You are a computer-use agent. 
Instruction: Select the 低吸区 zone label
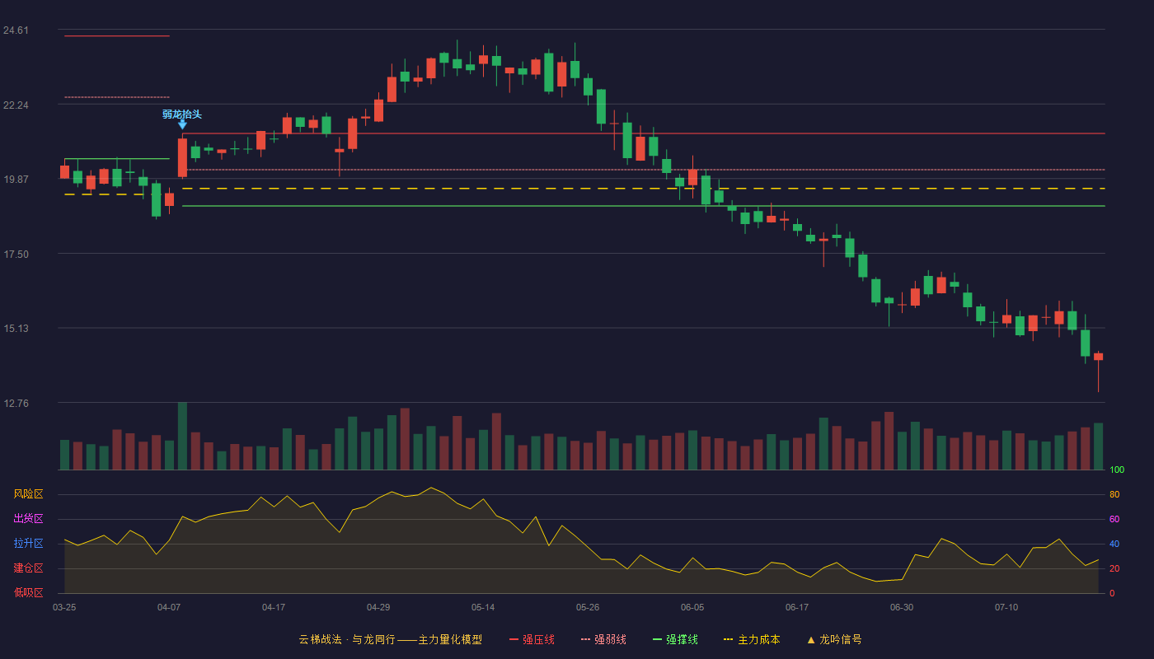[28, 593]
